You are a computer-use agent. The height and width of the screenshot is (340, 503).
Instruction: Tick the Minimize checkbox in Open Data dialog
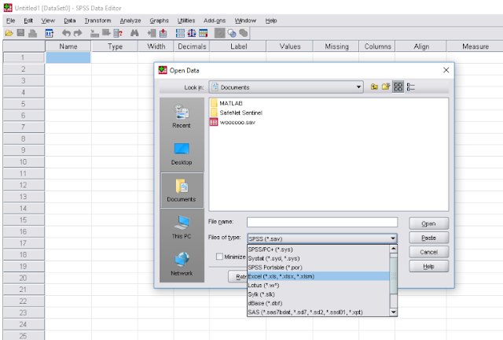pyautogui.click(x=219, y=257)
